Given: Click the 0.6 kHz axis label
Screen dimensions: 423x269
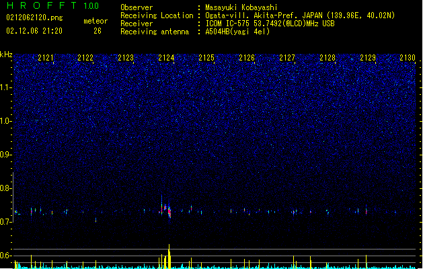Looking at the screenshot, I should (6, 256).
